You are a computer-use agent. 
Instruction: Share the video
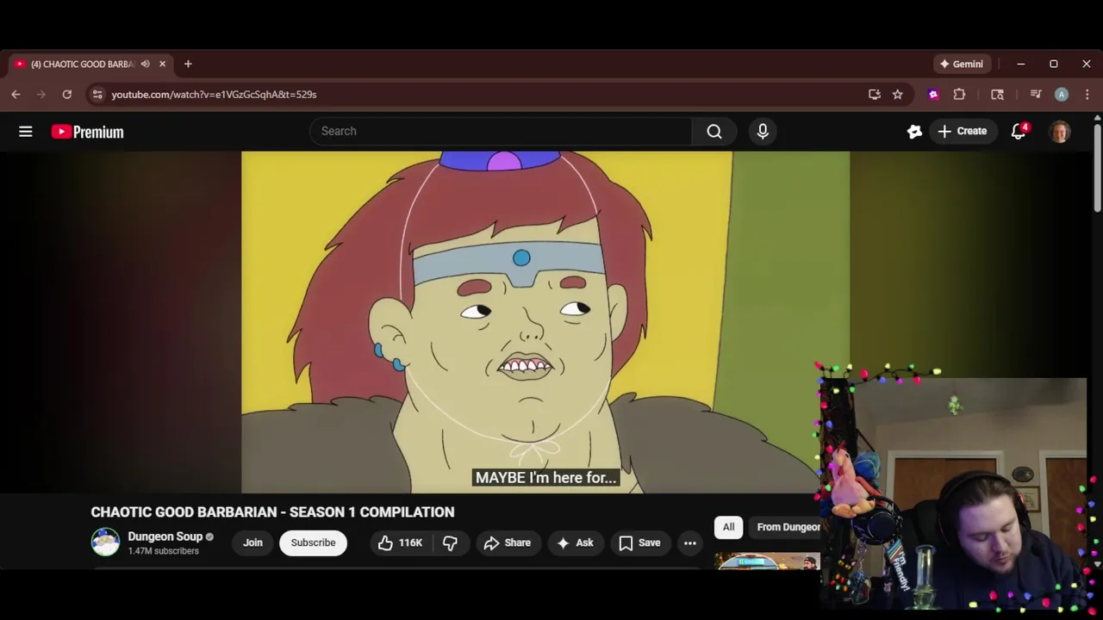(508, 542)
